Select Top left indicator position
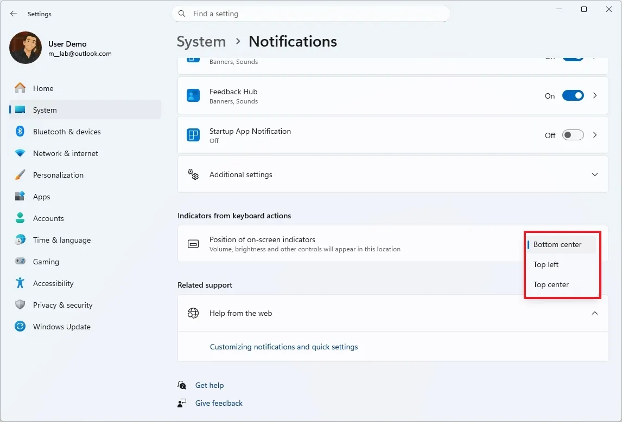 pyautogui.click(x=546, y=264)
